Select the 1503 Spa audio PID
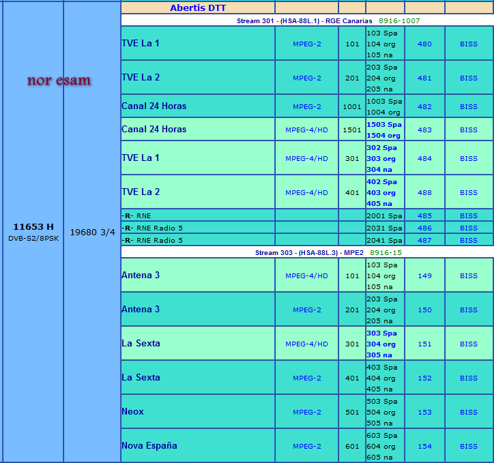The image size is (494, 463). 384,125
